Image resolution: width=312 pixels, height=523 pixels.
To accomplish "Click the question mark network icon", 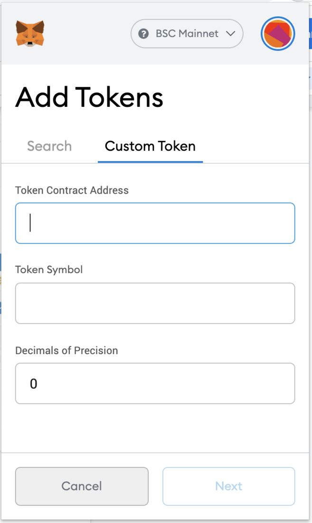I will pos(143,34).
